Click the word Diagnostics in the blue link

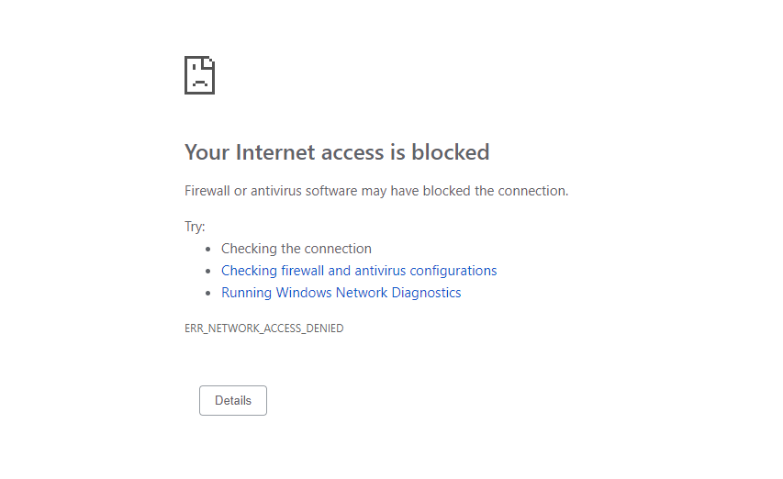[426, 293]
